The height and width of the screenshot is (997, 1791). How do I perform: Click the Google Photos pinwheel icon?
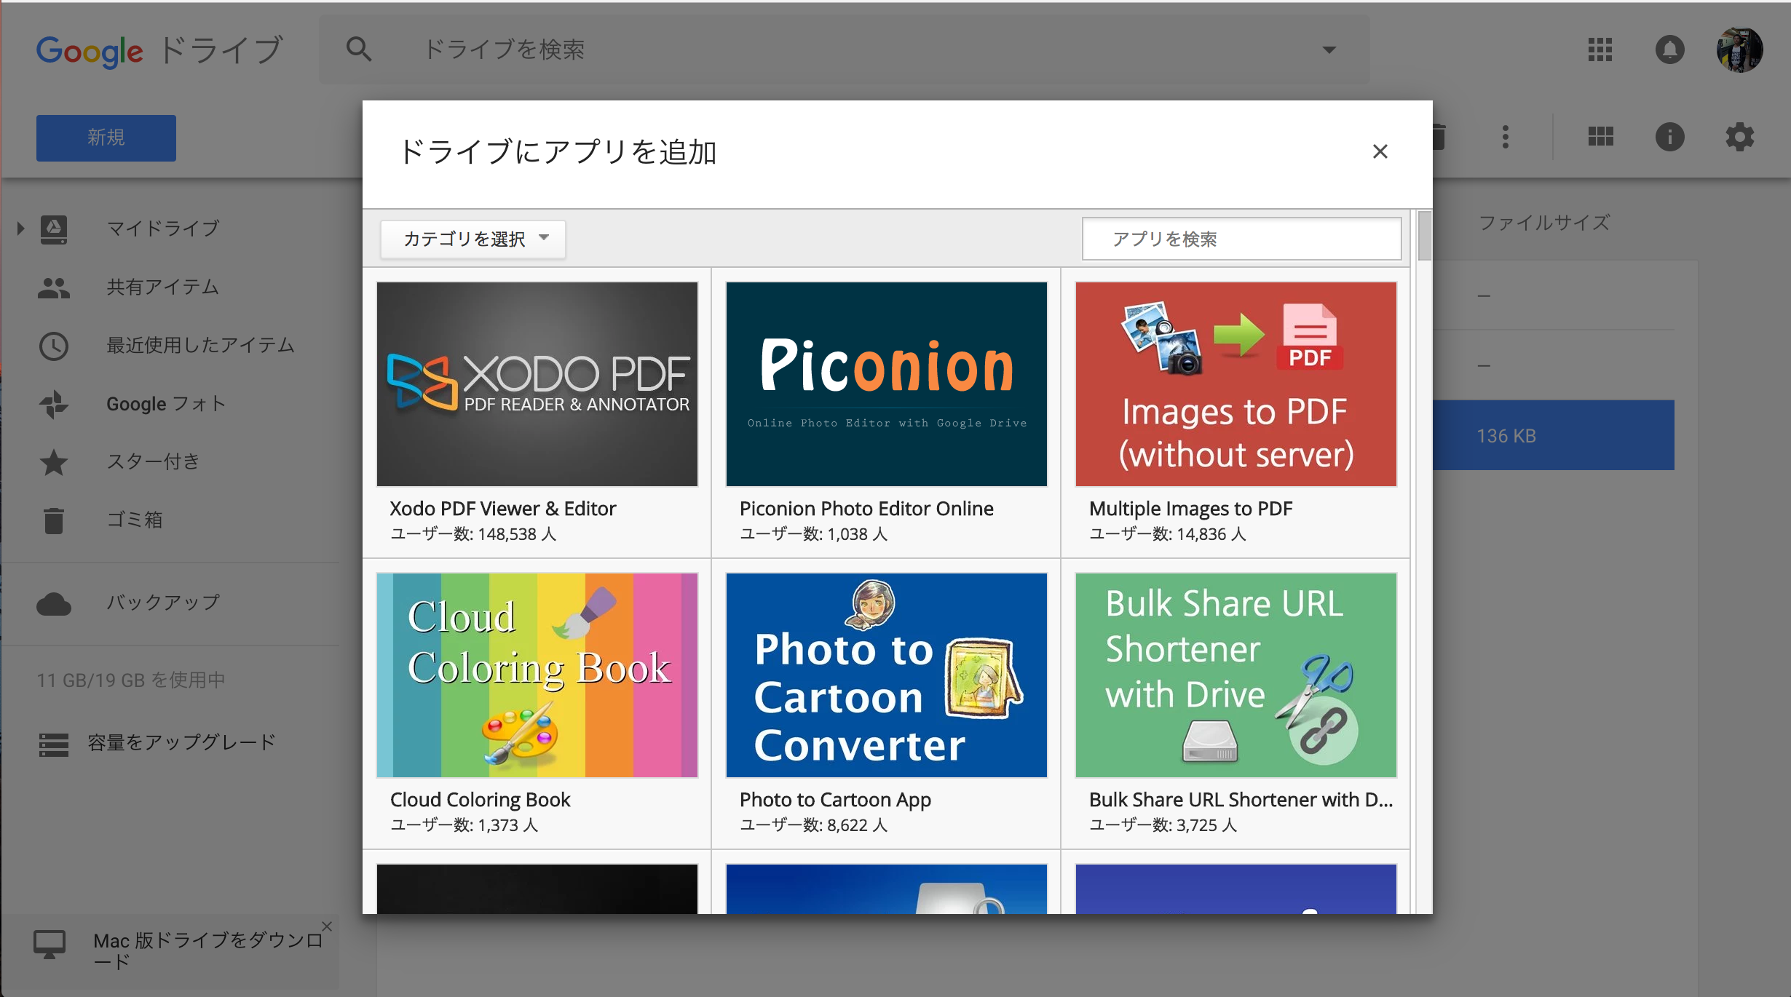tap(54, 404)
